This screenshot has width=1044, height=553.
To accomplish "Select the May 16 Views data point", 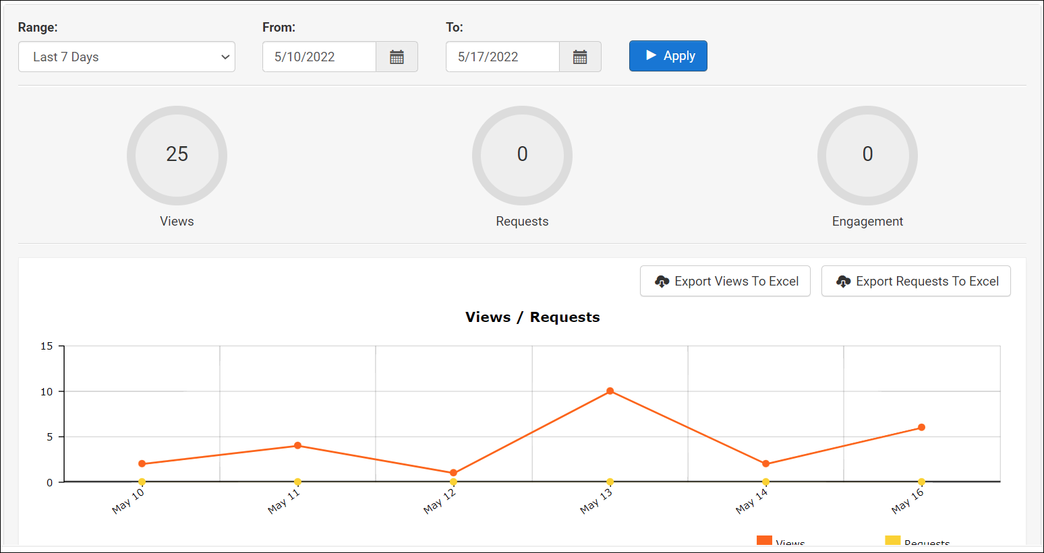I will [921, 427].
